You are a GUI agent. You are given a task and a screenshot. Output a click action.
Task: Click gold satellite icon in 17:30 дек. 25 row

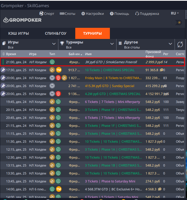point(52,70)
